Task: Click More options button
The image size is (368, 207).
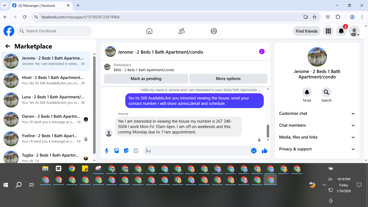Action: 228,79
